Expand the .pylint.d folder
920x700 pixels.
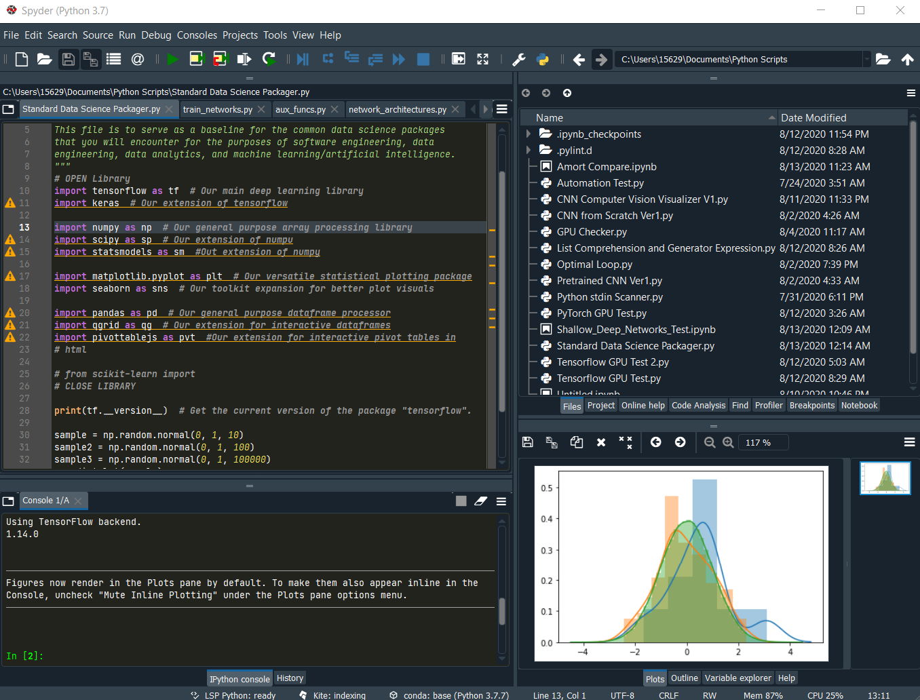(x=530, y=150)
